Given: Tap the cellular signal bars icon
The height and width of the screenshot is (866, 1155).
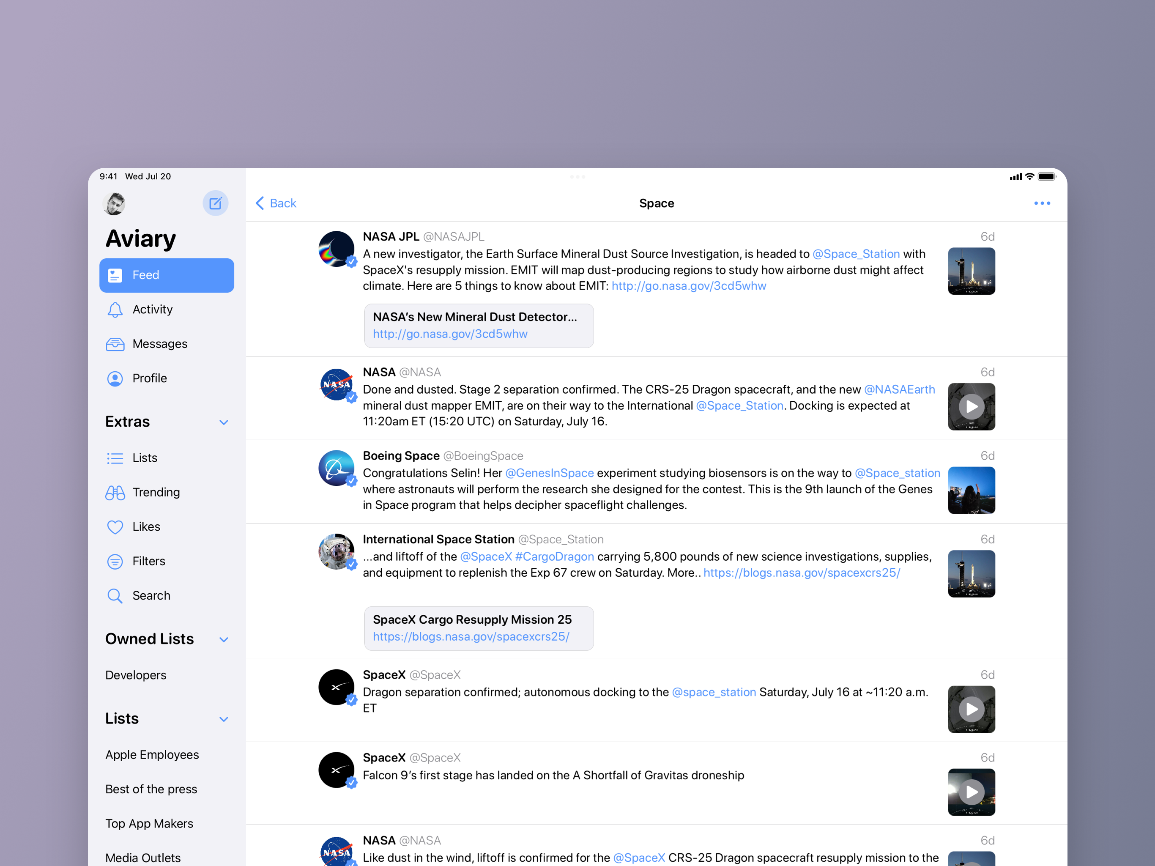Looking at the screenshot, I should 1015,177.
